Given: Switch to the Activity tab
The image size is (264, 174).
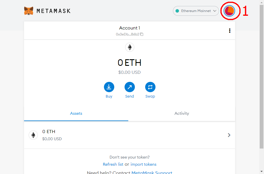Looking at the screenshot, I should pyautogui.click(x=182, y=113).
